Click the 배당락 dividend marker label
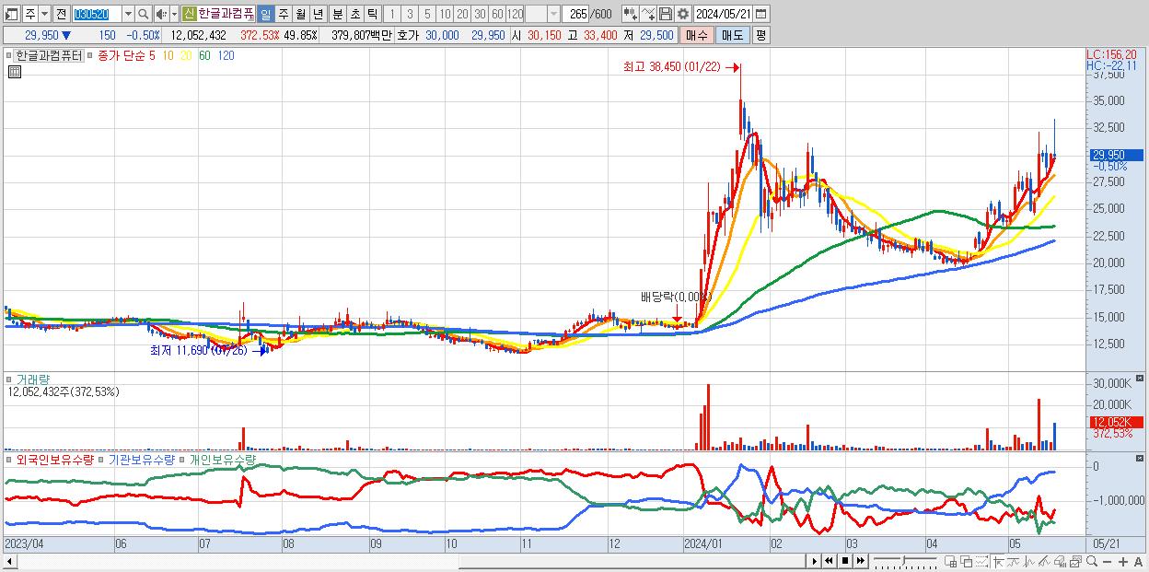 pos(677,297)
